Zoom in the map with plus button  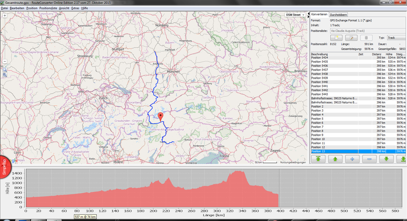[5, 16]
